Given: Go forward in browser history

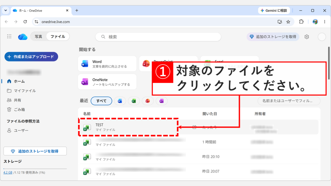Looking at the screenshot, I should tap(16, 22).
